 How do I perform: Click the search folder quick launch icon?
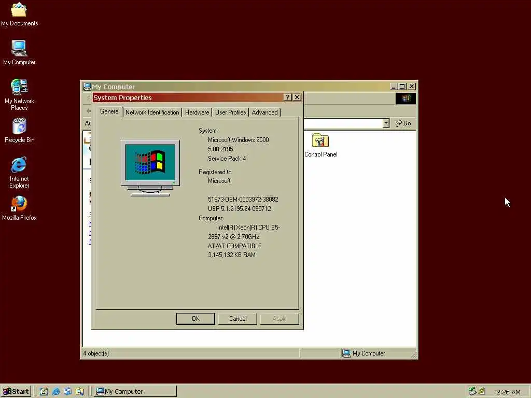79,392
